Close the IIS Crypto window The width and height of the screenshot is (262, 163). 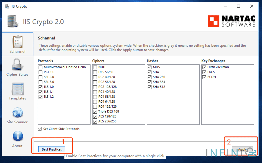point(252,6)
